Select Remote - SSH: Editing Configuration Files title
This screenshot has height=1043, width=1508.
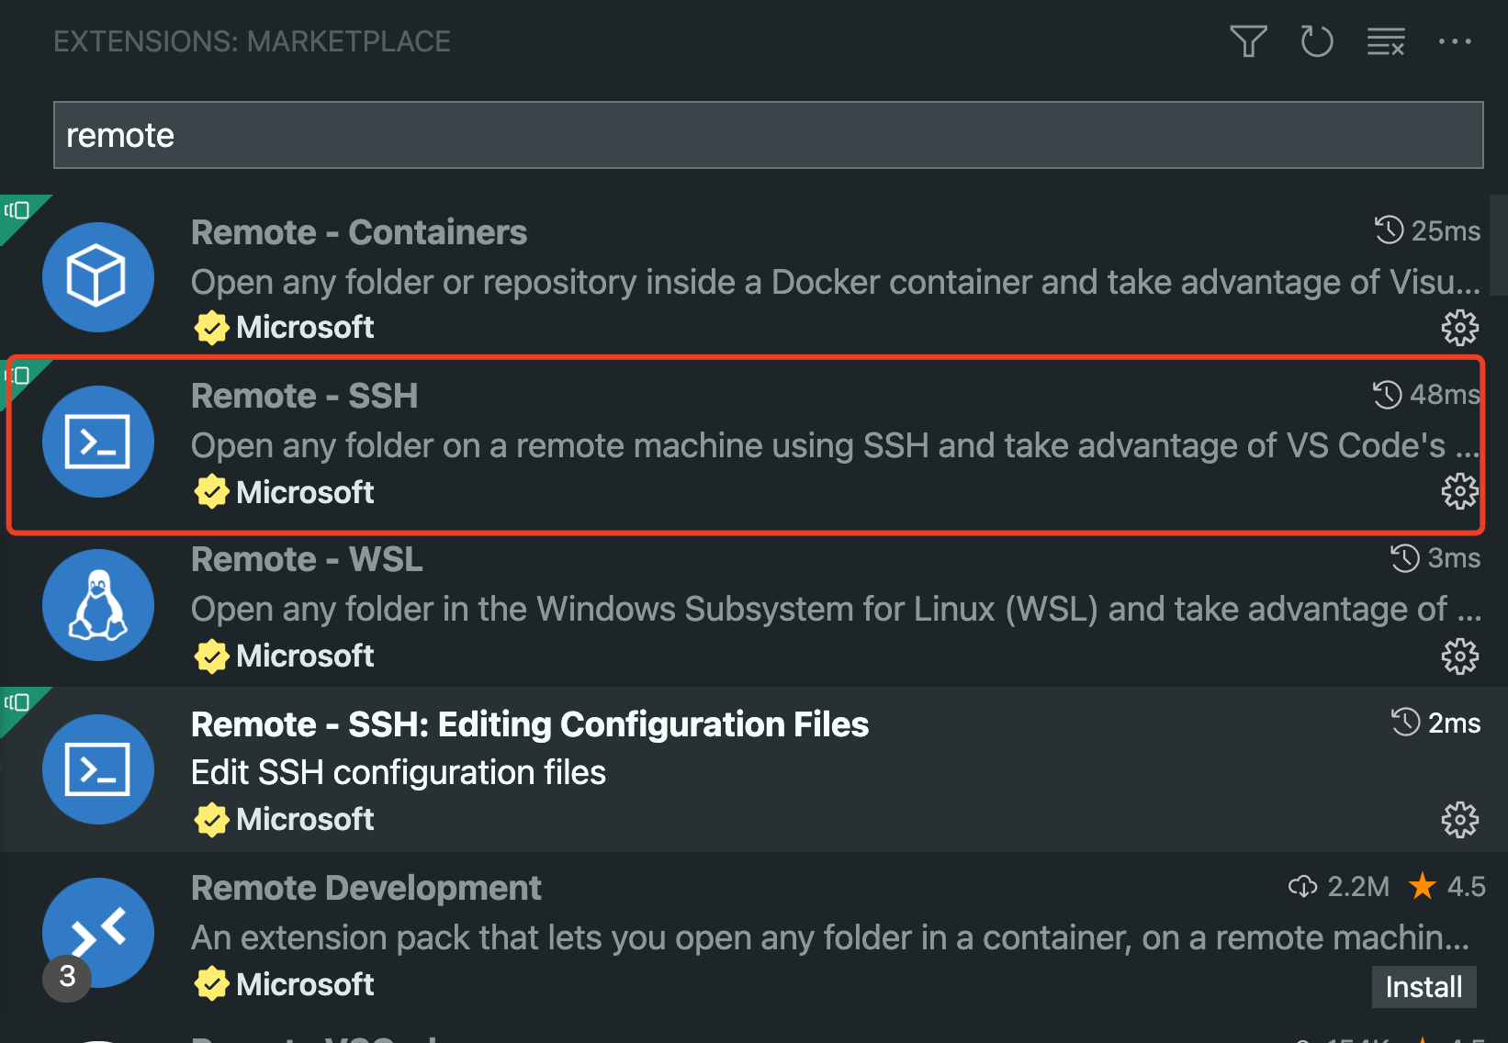[530, 724]
